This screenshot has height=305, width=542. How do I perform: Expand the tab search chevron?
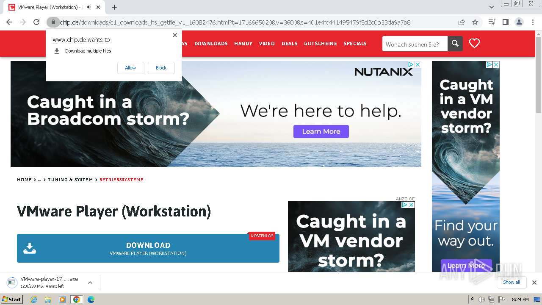click(x=491, y=7)
